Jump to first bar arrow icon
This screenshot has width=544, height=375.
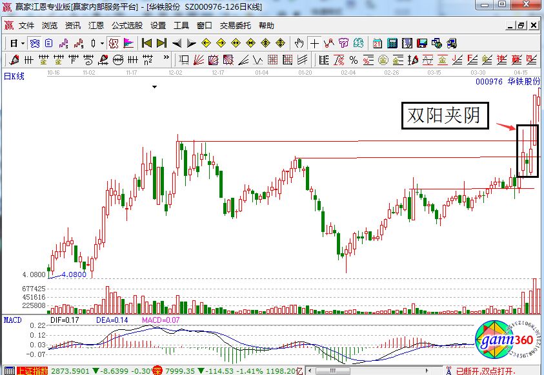pos(147,43)
